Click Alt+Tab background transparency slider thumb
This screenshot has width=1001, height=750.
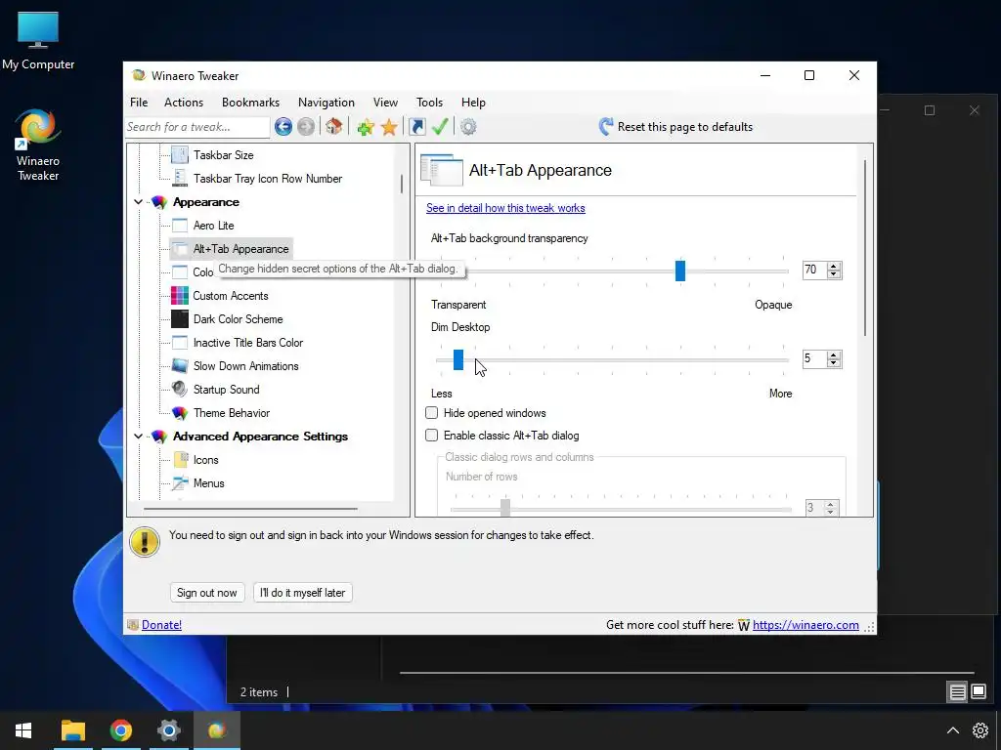[680, 271]
